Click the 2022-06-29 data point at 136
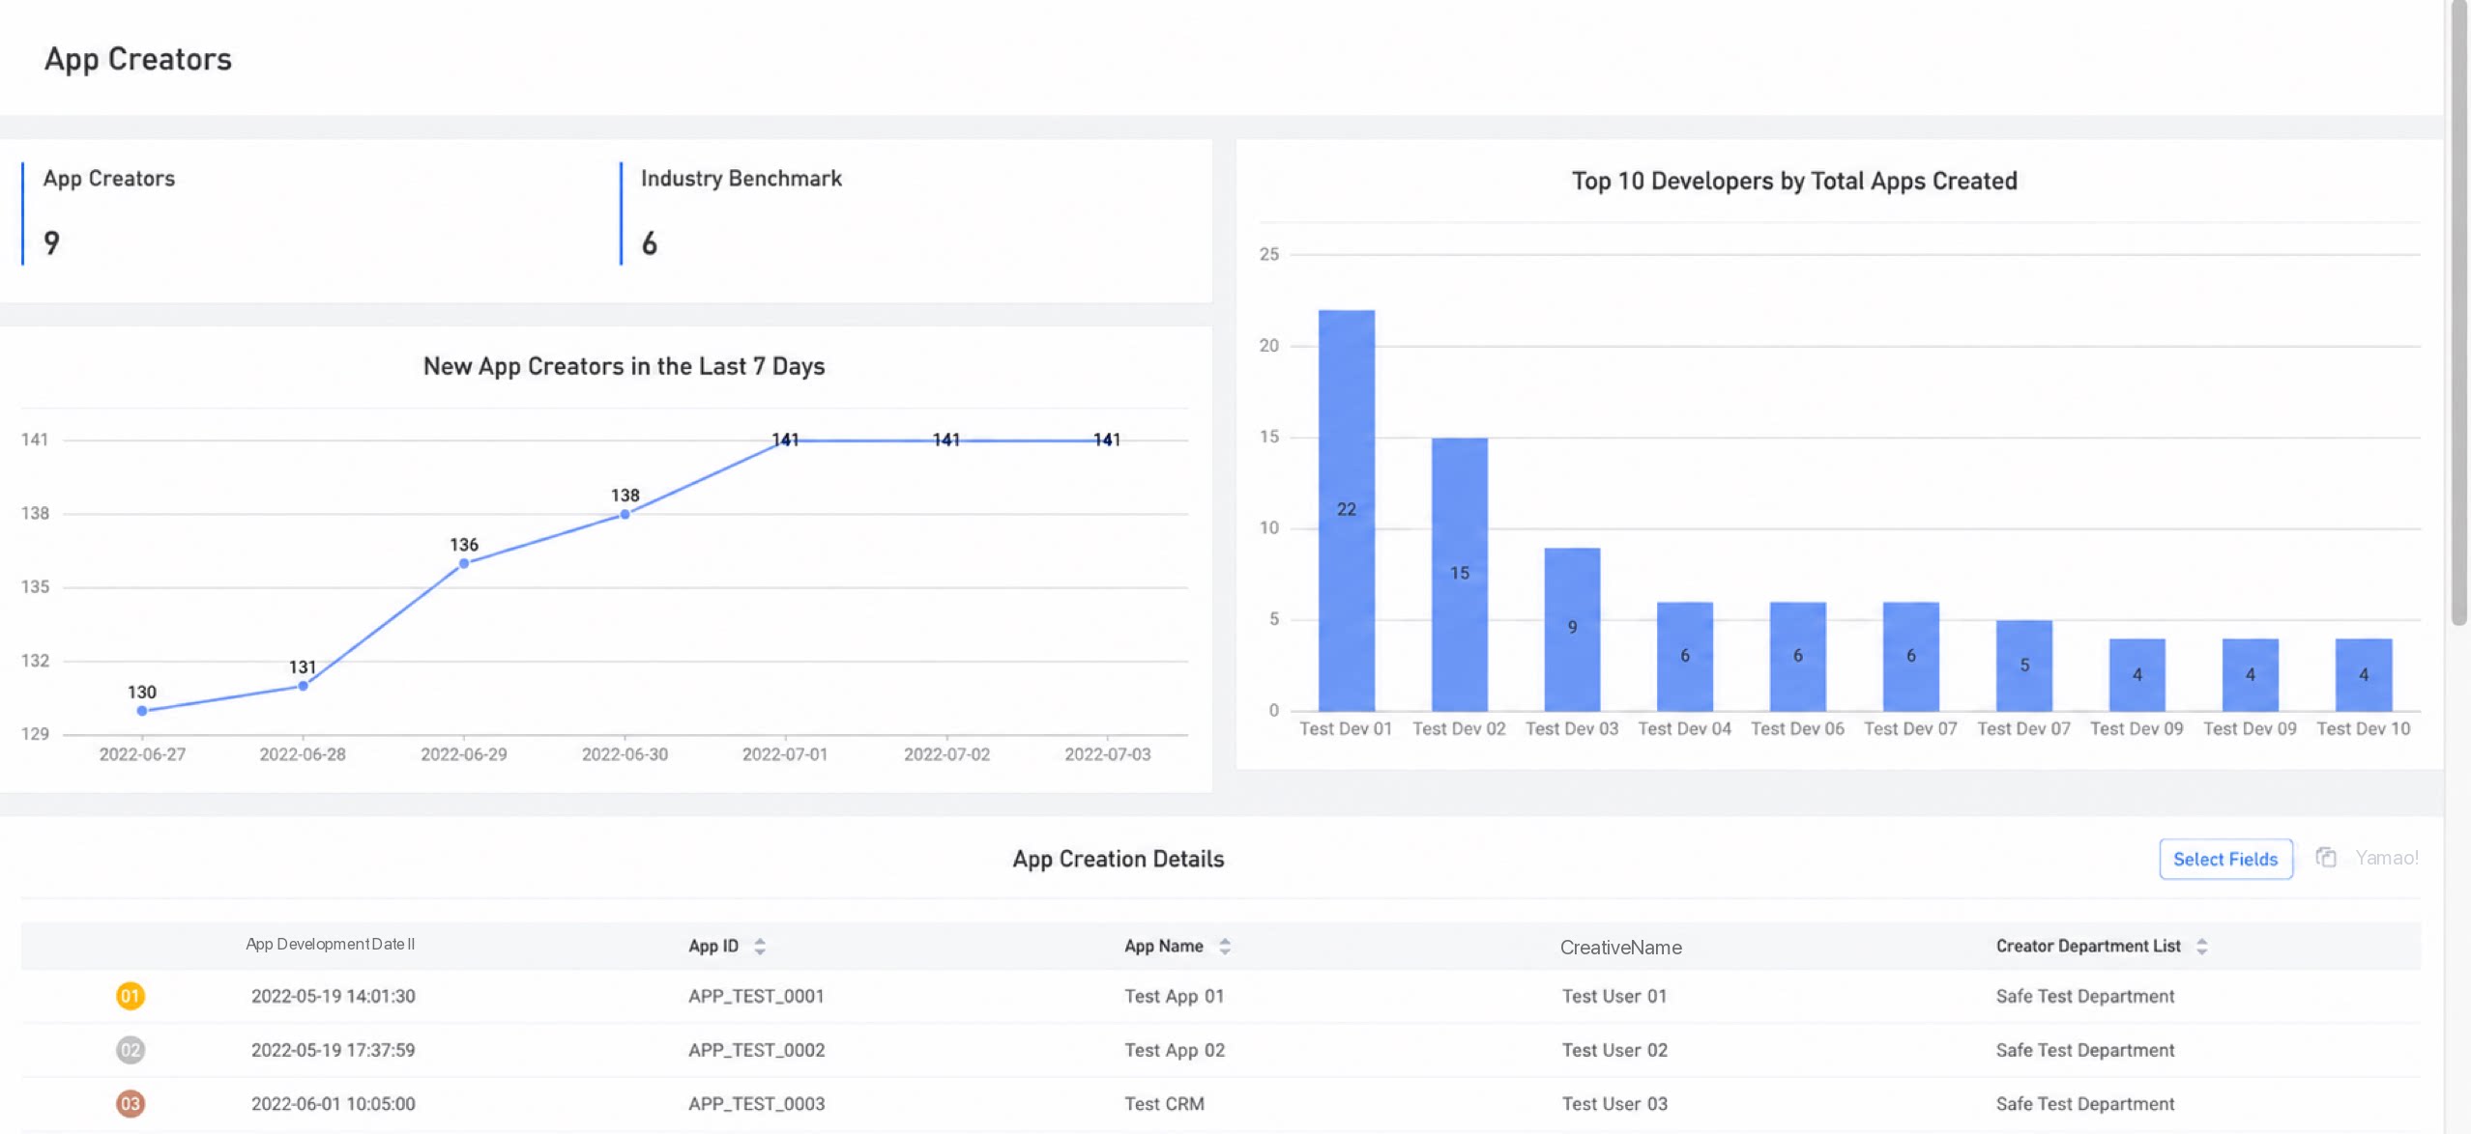 (464, 563)
